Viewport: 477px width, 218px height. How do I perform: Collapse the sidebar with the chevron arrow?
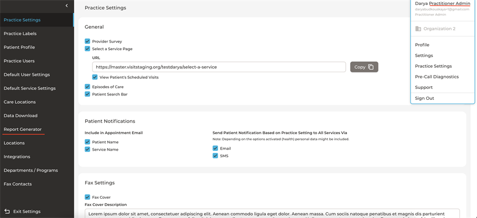66,6
